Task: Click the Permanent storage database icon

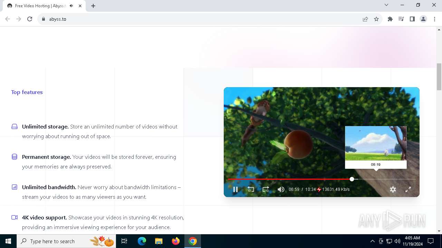Action: [15, 157]
